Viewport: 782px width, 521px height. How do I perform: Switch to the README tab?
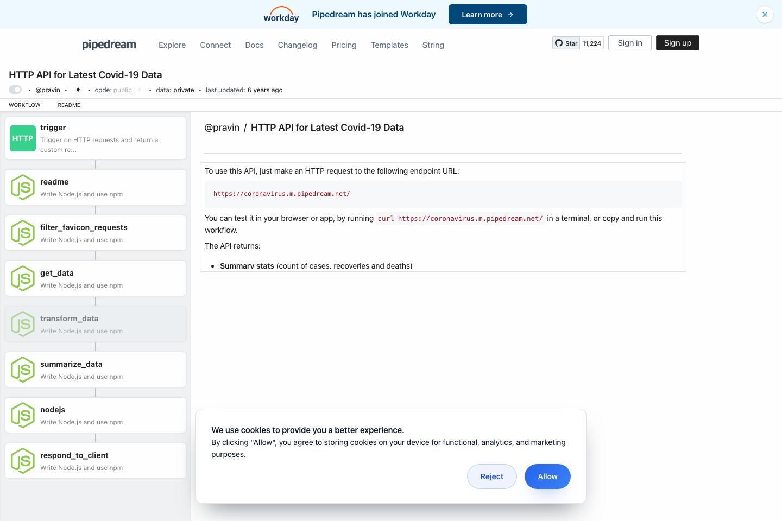(68, 105)
